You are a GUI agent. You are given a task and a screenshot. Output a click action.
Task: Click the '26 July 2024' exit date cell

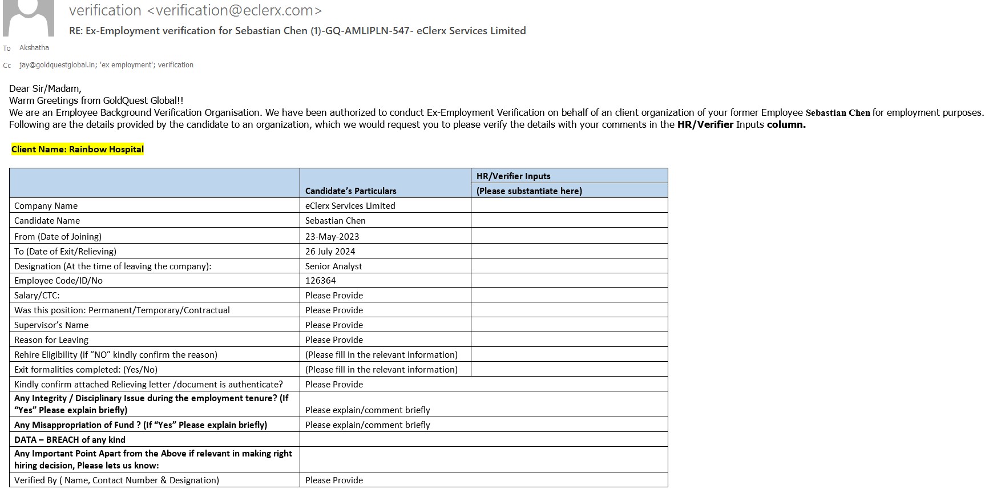pyautogui.click(x=330, y=251)
